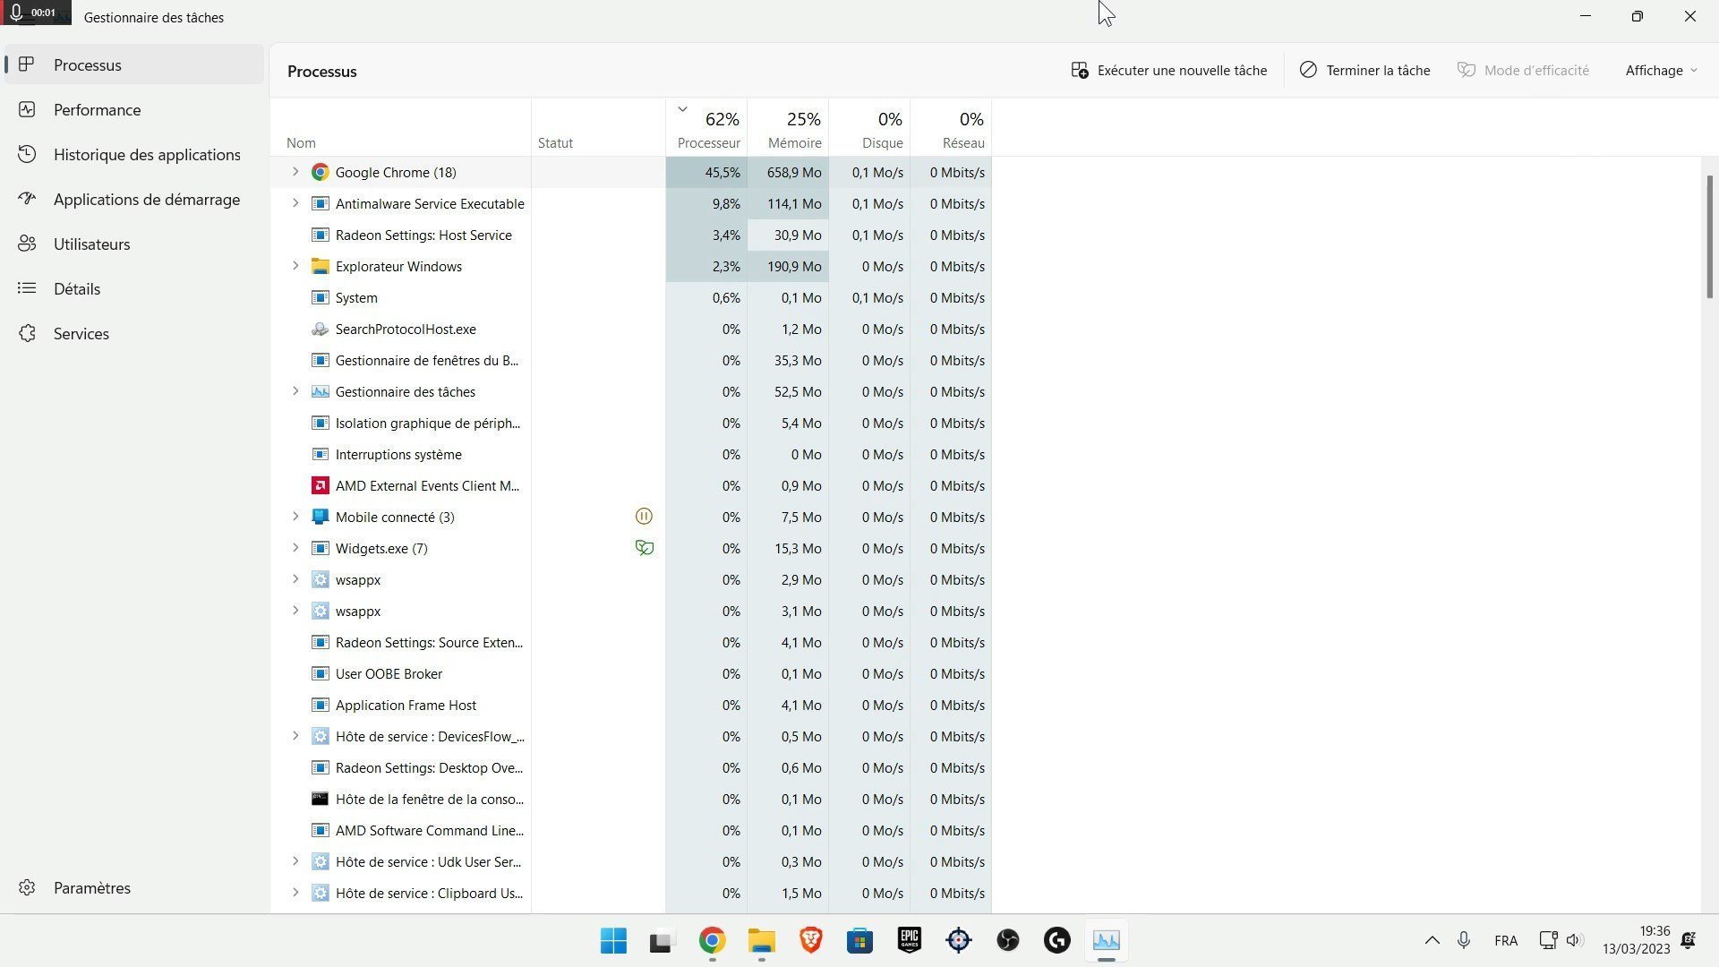Image resolution: width=1719 pixels, height=967 pixels.
Task: Select Services panel in sidebar
Action: pyautogui.click(x=81, y=333)
